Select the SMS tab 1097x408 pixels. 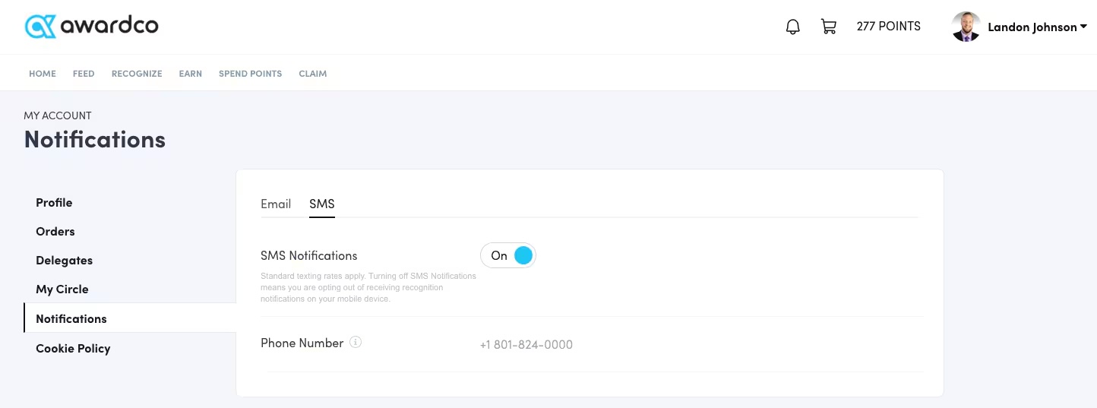(x=322, y=204)
